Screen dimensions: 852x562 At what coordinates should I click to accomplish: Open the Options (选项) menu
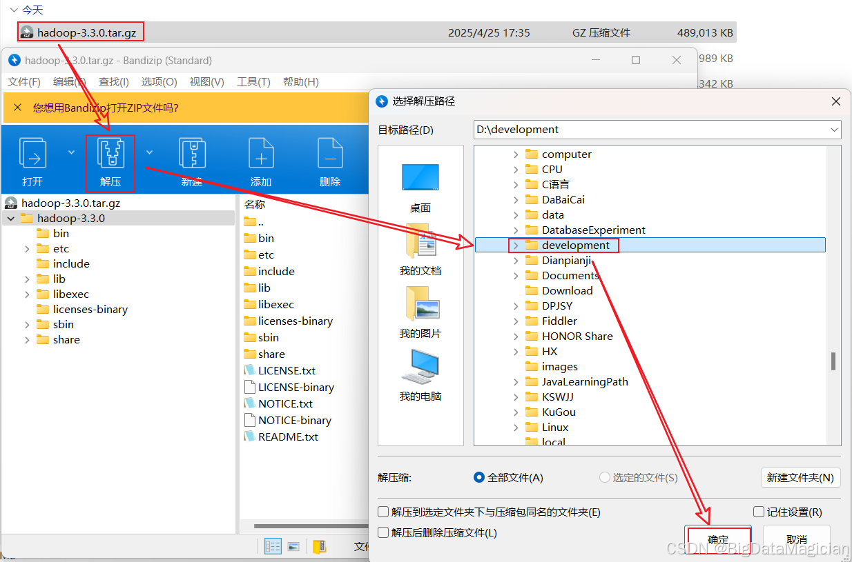(159, 82)
